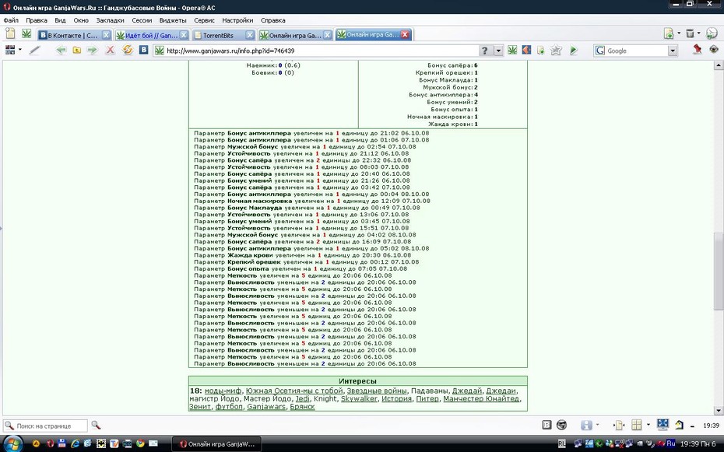Expand the panels icon dropdown arrow

20,50
